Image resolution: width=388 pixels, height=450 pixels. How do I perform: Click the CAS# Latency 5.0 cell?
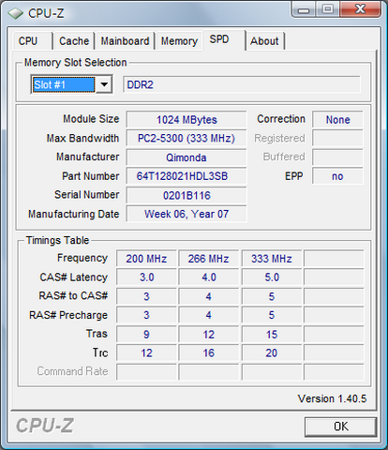pyautogui.click(x=272, y=277)
